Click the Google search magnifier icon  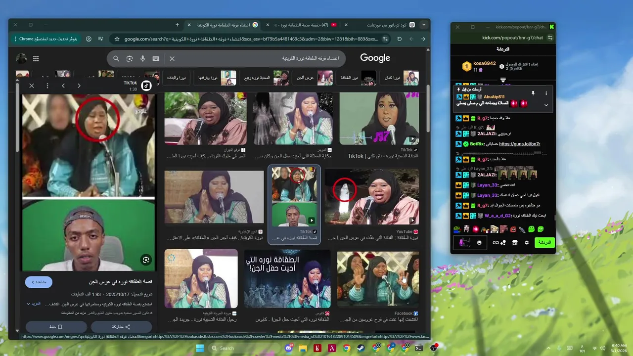point(116,58)
